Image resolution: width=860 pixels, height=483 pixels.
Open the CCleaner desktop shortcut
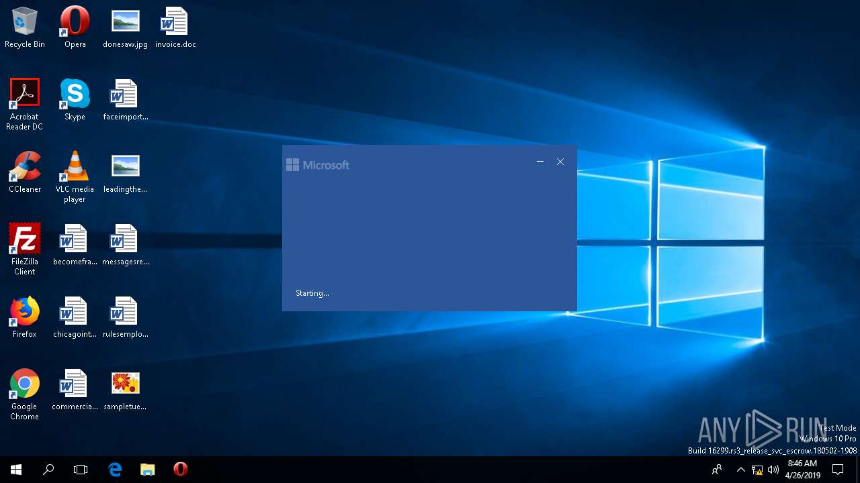tap(25, 172)
